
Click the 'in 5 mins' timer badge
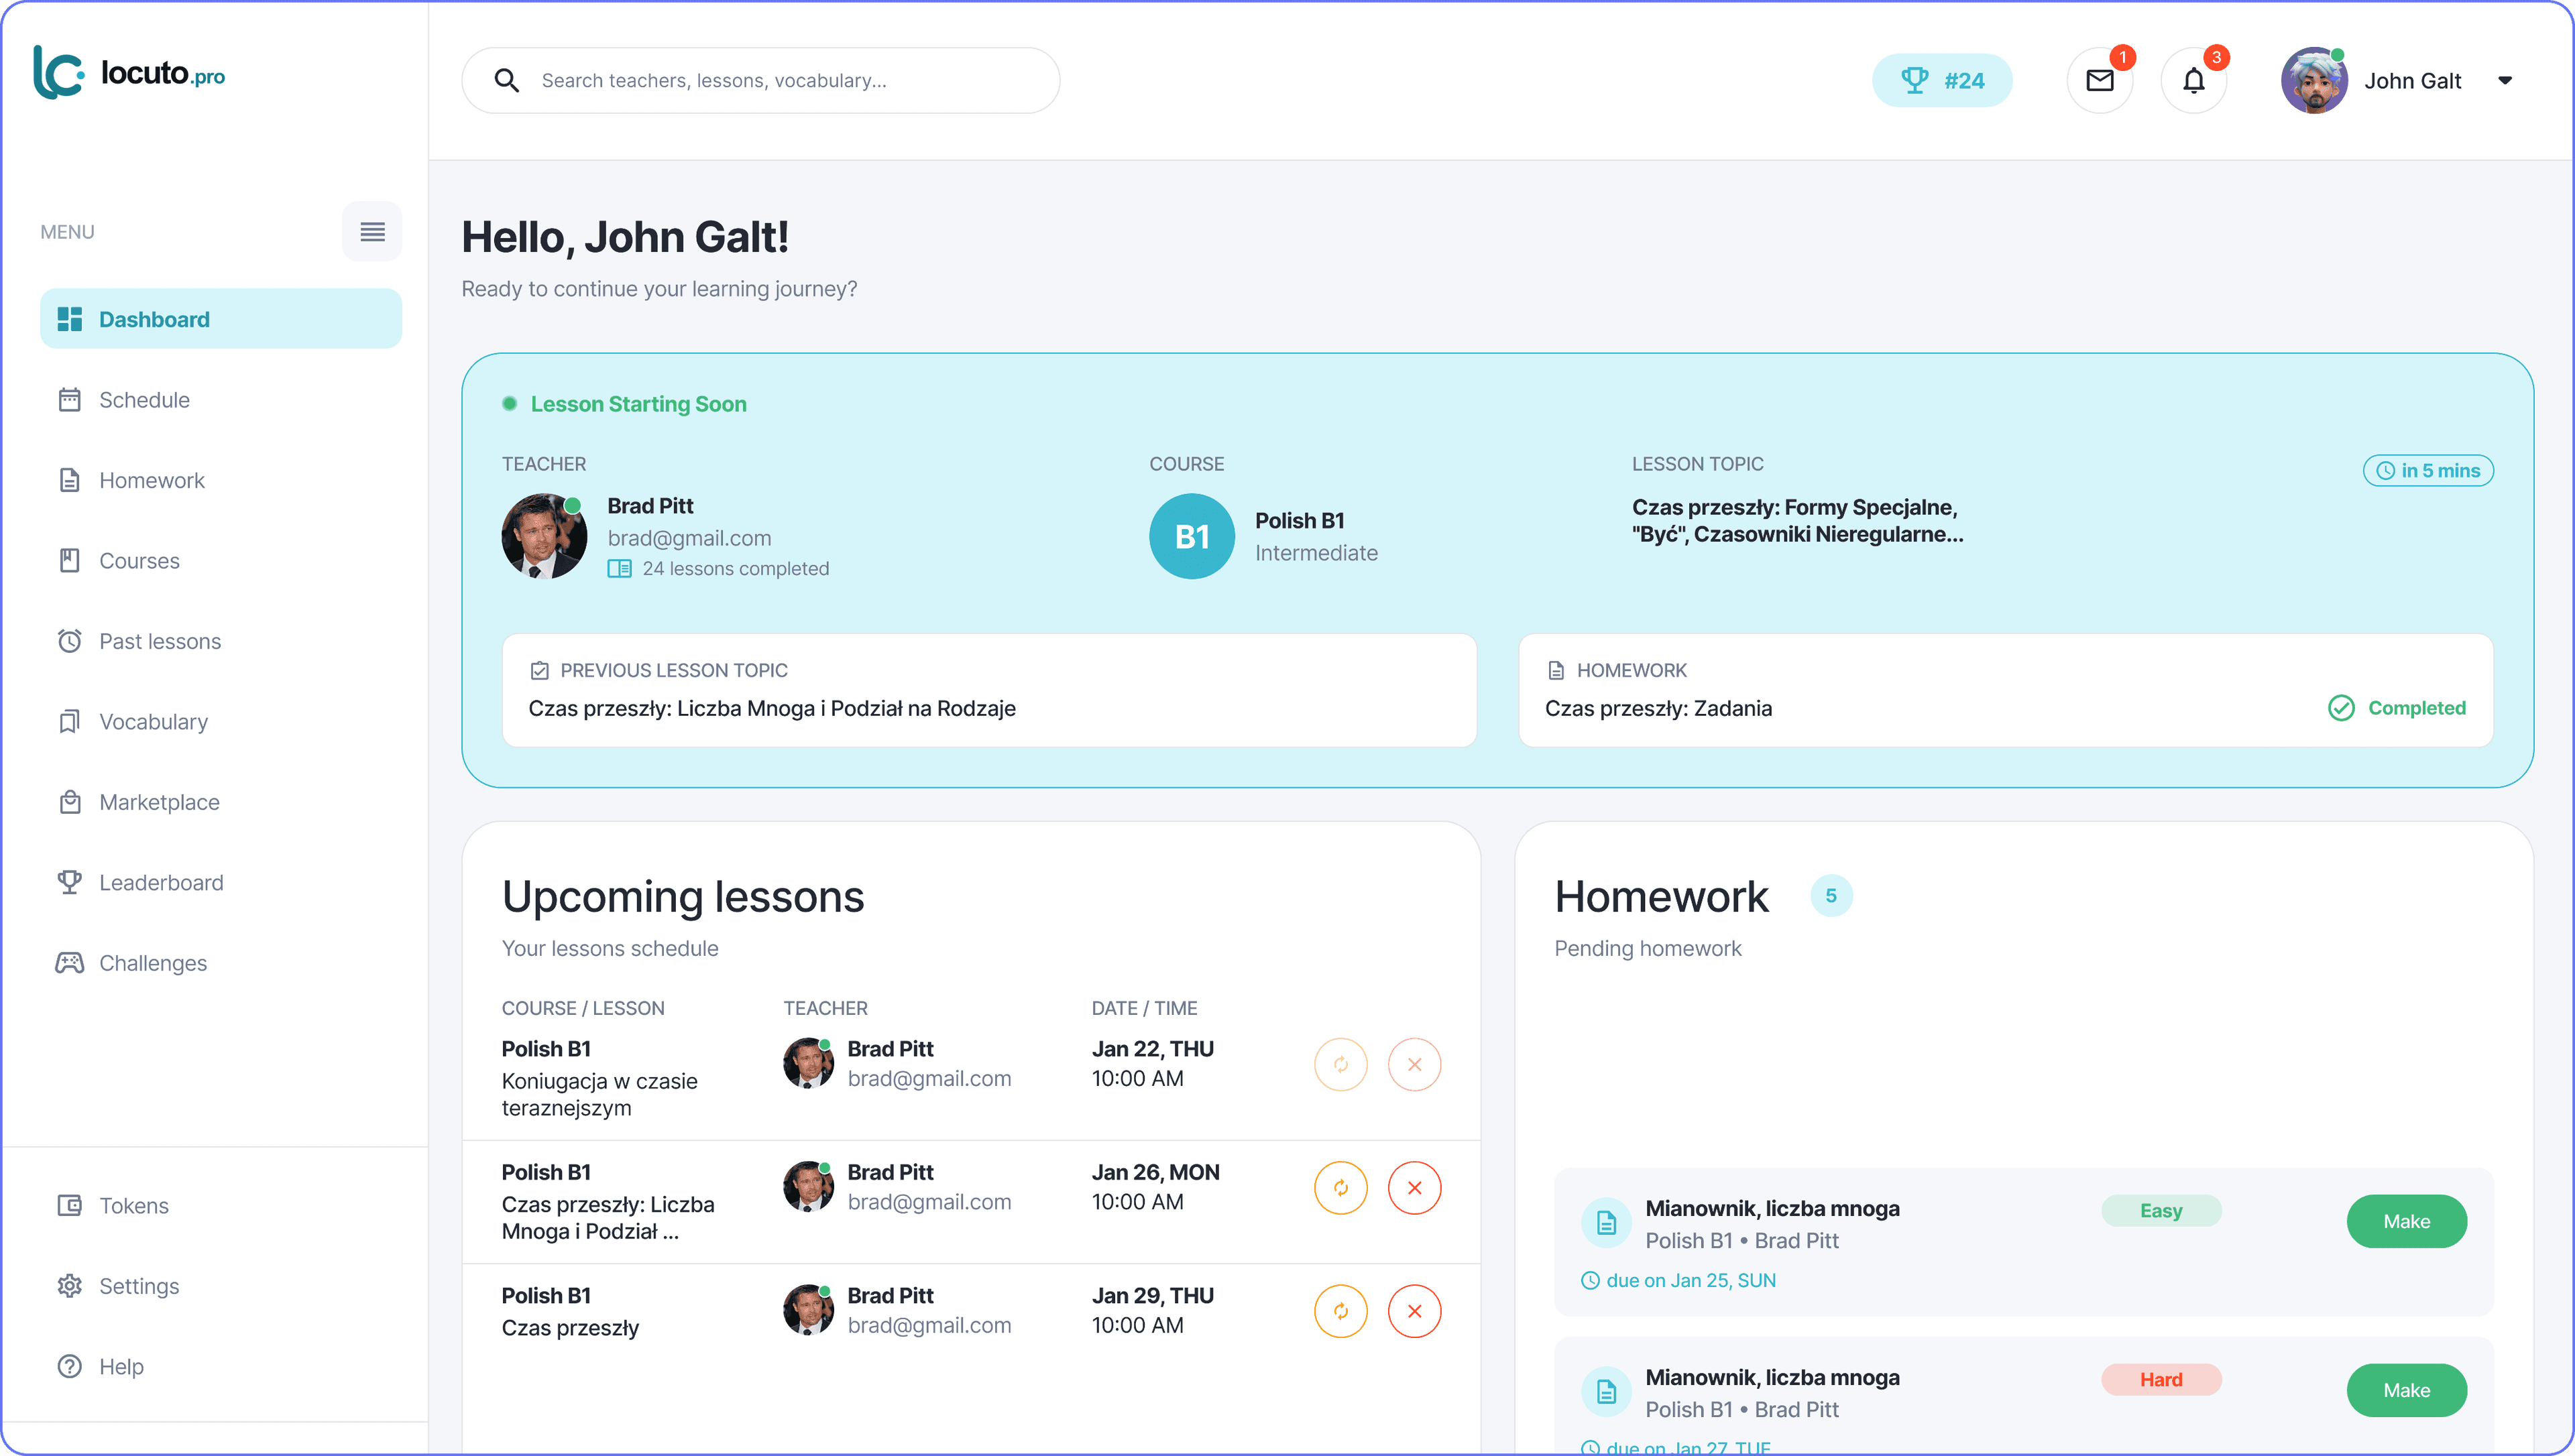click(x=2428, y=471)
